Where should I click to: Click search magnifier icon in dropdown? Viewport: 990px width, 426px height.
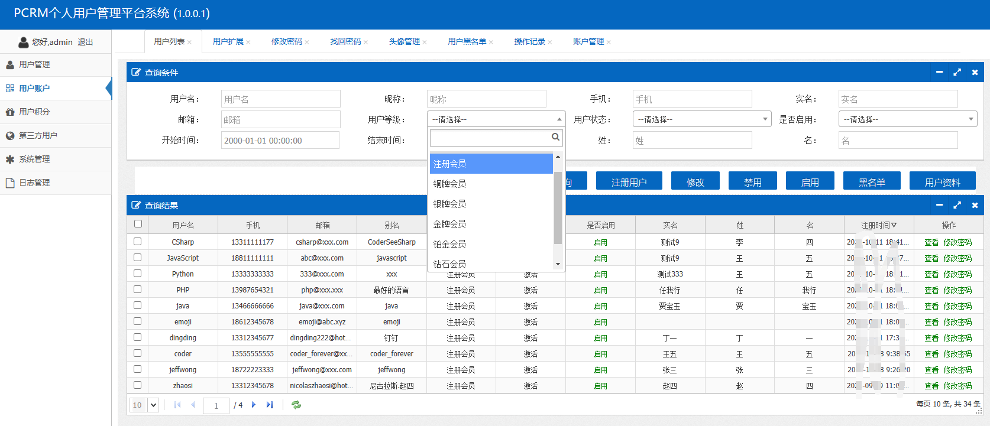coord(555,137)
